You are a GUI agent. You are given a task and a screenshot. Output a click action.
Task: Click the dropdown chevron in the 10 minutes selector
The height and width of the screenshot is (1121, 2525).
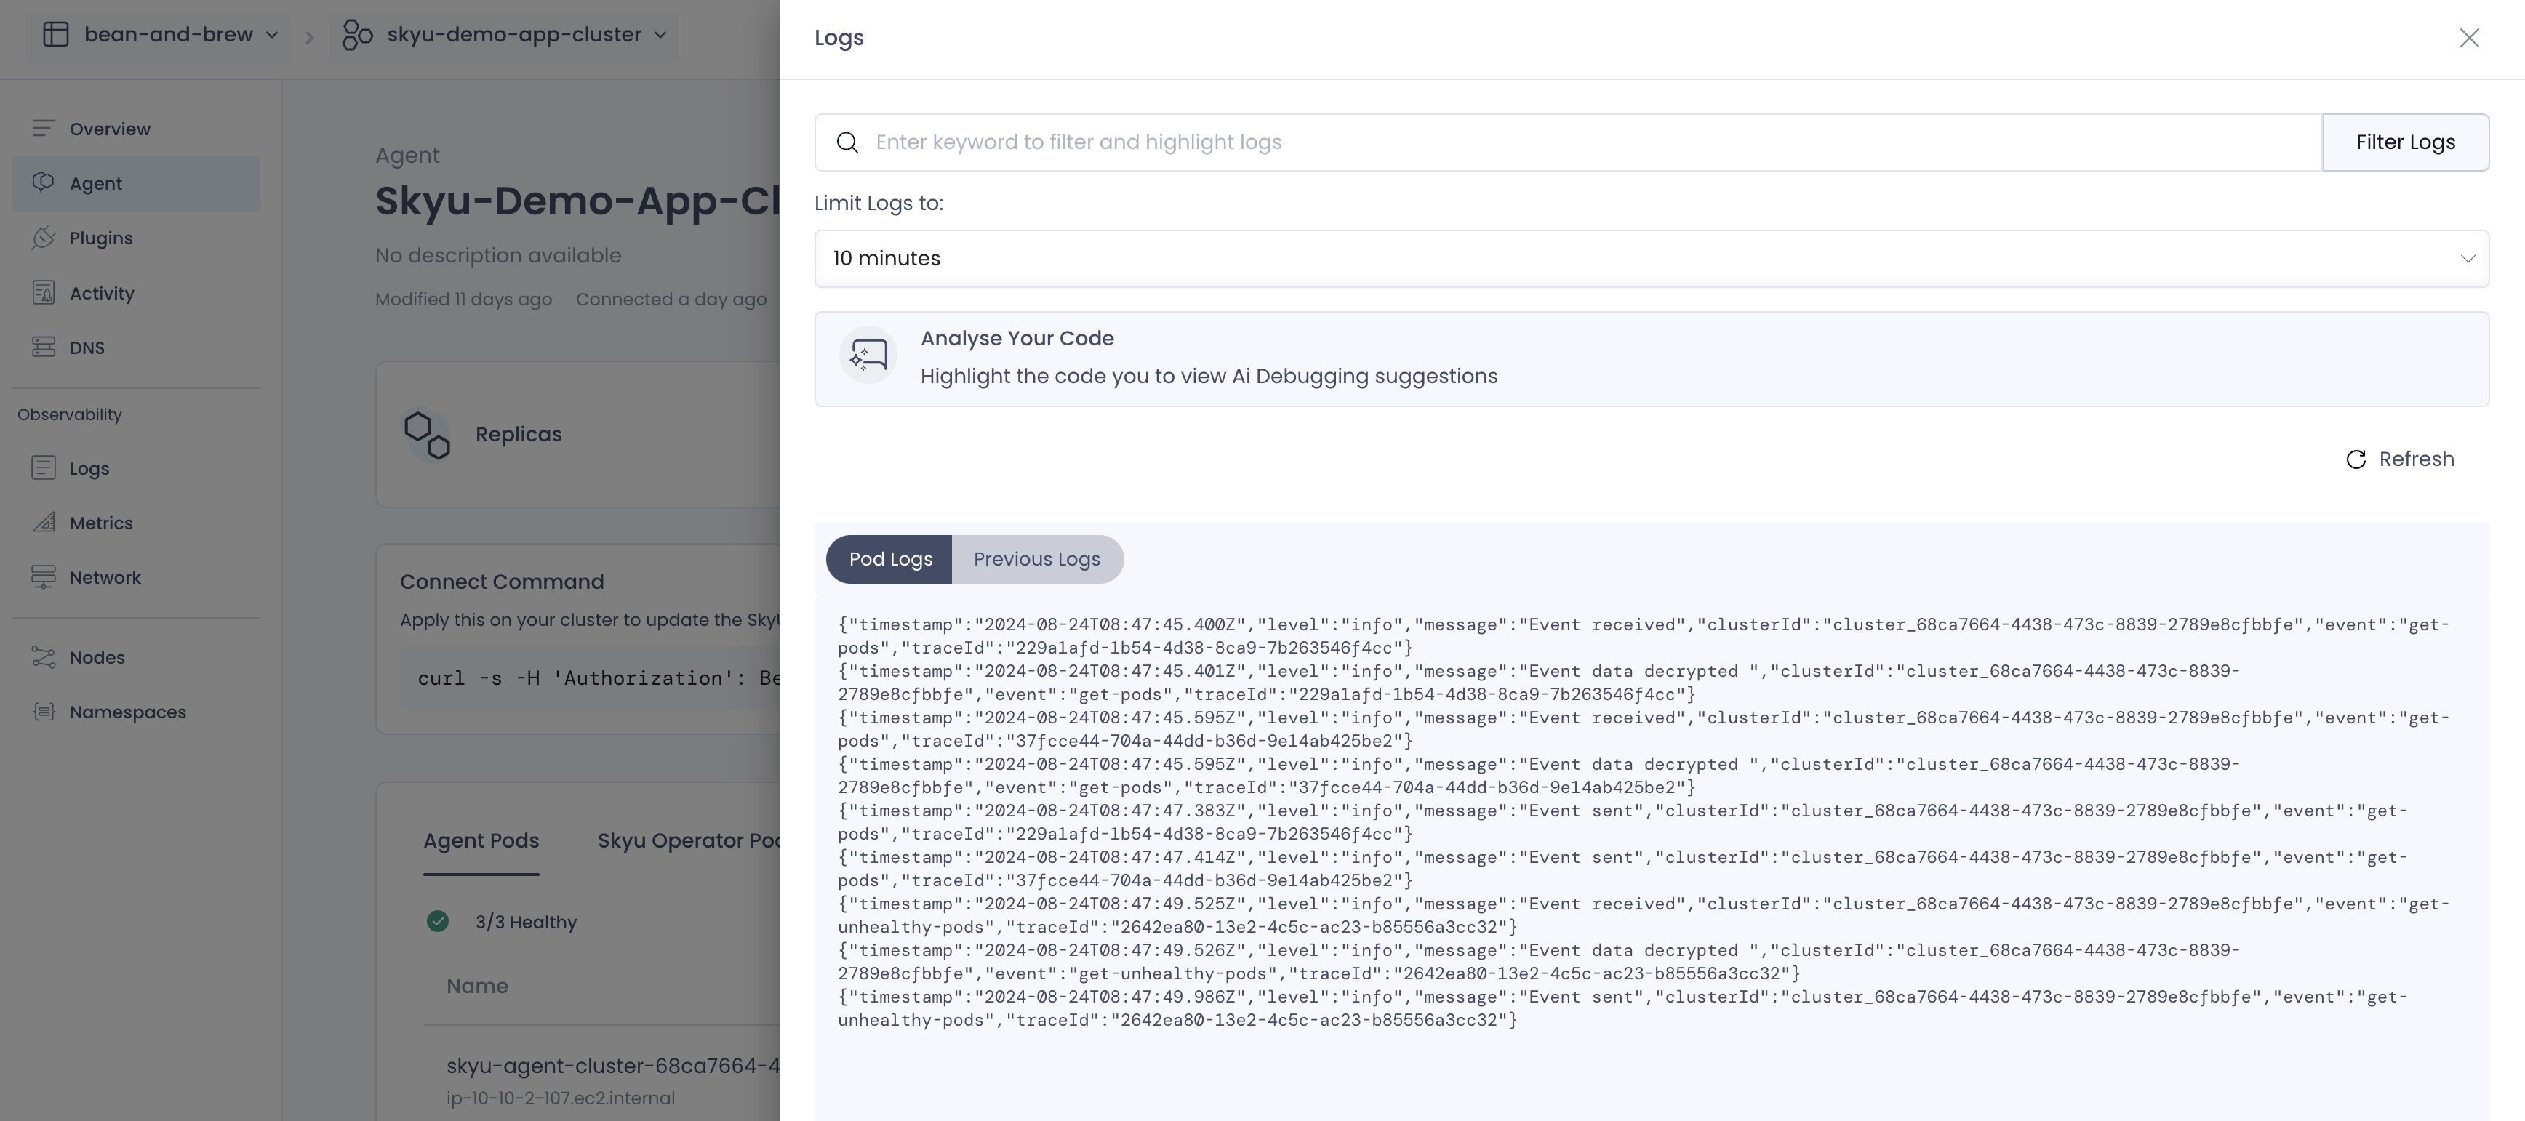pos(2467,259)
